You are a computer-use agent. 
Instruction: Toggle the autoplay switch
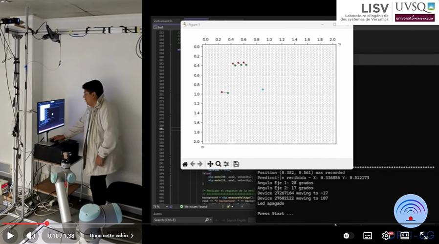(x=347, y=236)
